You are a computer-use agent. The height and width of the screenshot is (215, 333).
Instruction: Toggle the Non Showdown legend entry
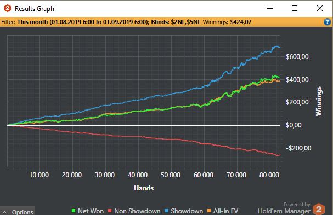(134, 211)
